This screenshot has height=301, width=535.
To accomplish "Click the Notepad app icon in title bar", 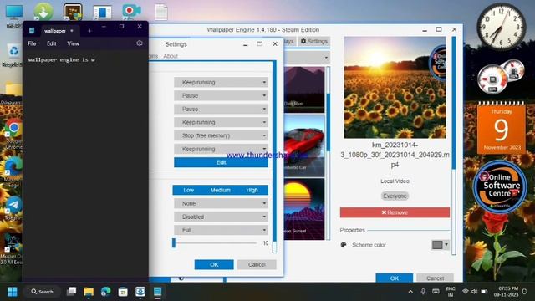I will coord(32,31).
